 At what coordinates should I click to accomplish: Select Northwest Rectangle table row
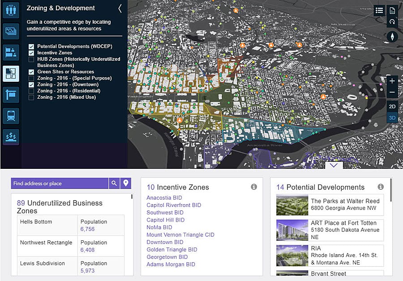tap(71, 246)
